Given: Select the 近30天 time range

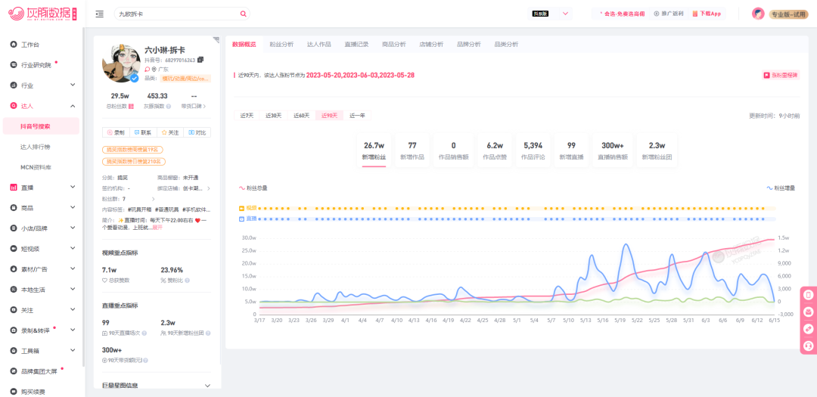Looking at the screenshot, I should (x=274, y=116).
